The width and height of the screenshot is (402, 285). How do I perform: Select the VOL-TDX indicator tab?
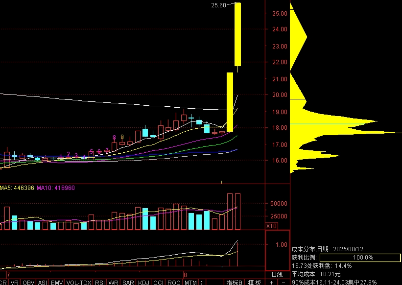coord(79,283)
